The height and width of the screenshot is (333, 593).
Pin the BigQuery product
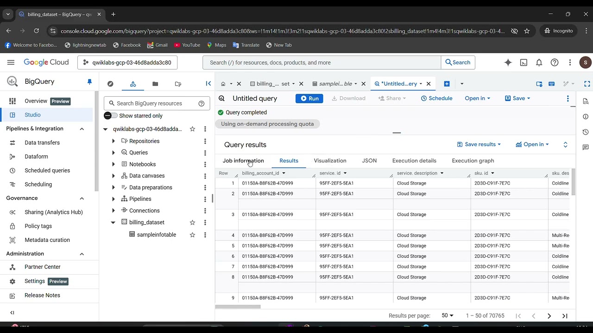pyautogui.click(x=89, y=82)
